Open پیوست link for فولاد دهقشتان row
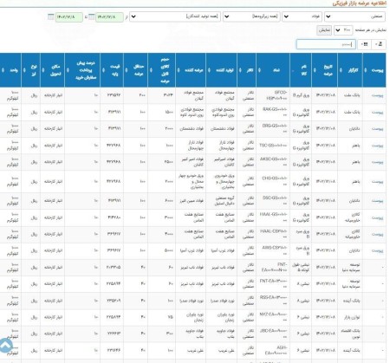The height and width of the screenshot is (363, 390). pos(377,129)
